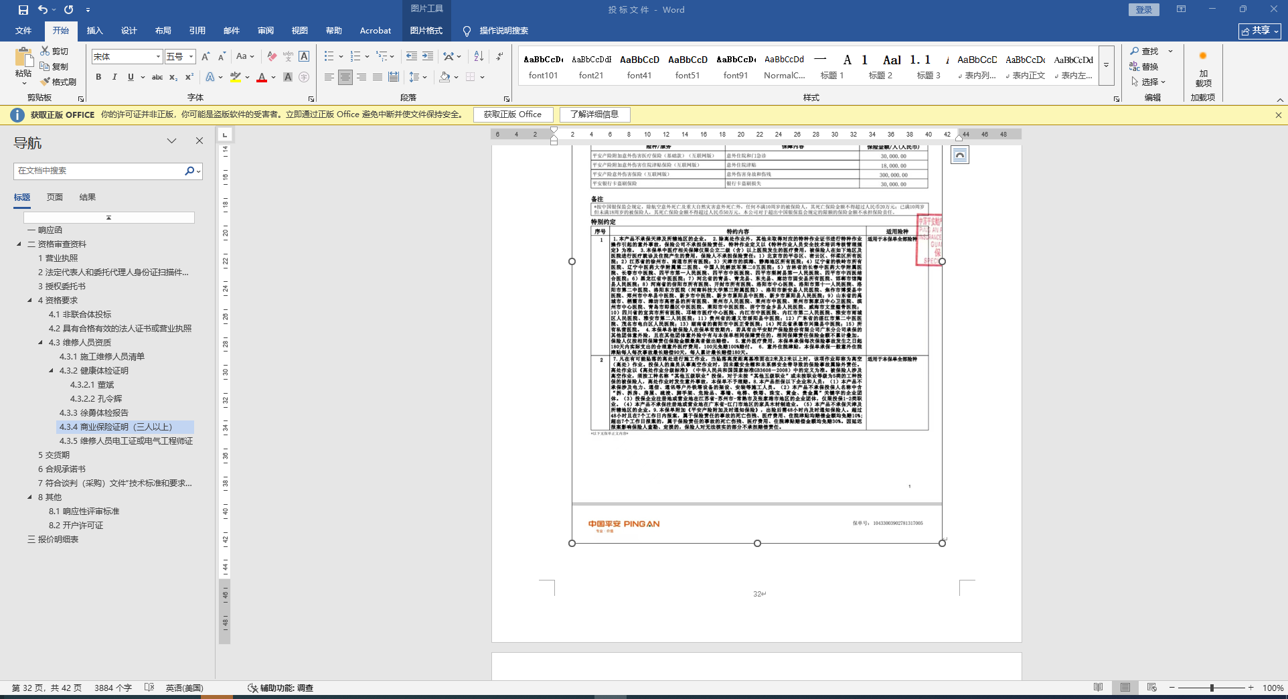Image resolution: width=1288 pixels, height=699 pixels.
Task: Click the save icon in title bar
Action: tap(23, 10)
